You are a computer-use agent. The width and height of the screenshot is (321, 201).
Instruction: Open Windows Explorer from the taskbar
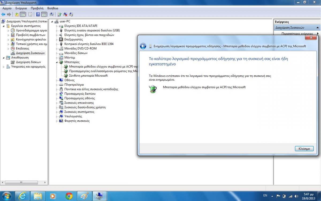(38, 196)
